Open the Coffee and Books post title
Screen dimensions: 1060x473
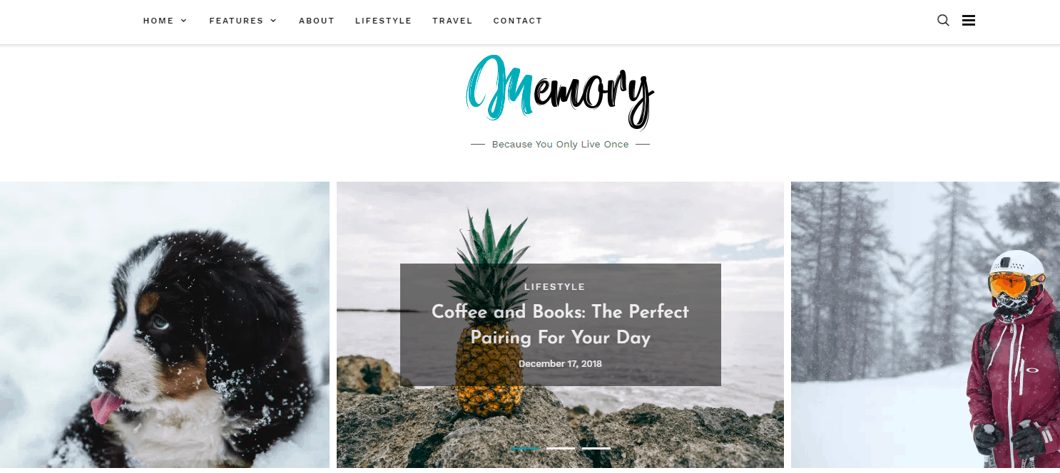point(560,324)
